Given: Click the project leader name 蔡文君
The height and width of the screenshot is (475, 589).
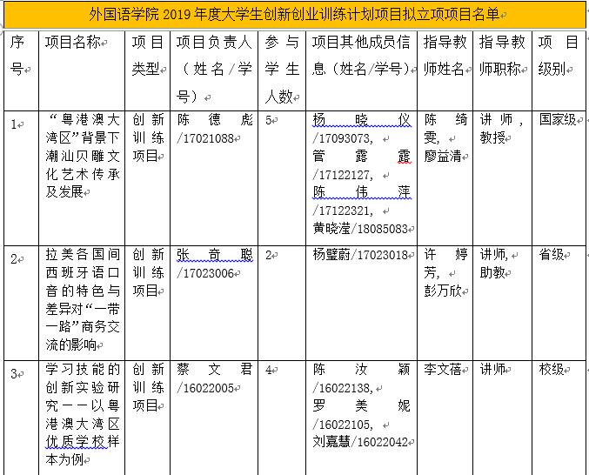Looking at the screenshot, I should [214, 370].
